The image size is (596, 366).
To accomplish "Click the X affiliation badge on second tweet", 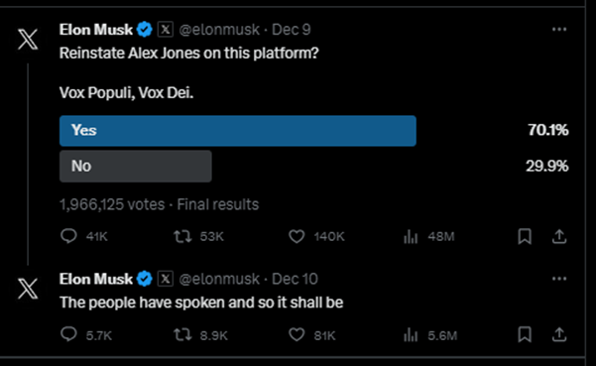I will 166,279.
